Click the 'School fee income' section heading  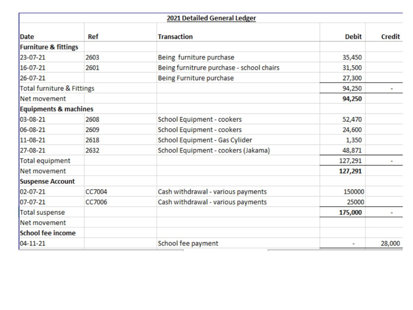pyautogui.click(x=47, y=233)
